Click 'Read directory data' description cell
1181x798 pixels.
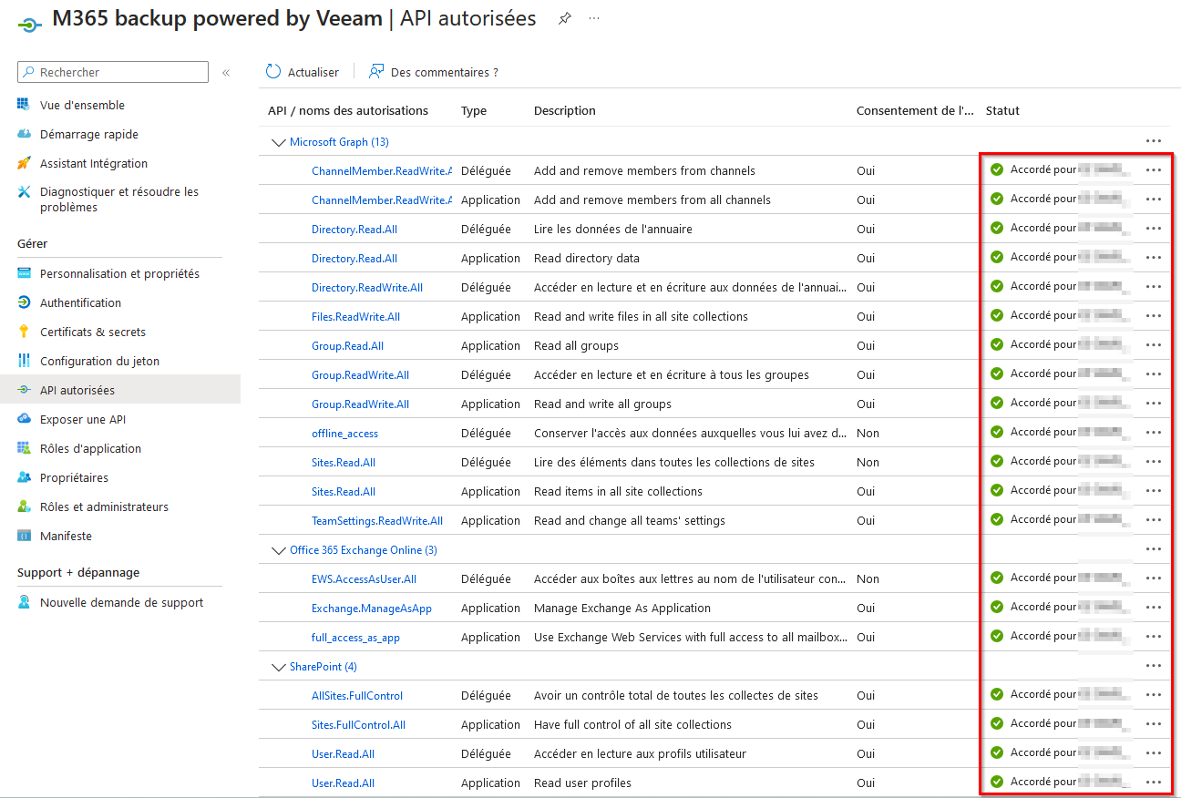pyautogui.click(x=587, y=259)
